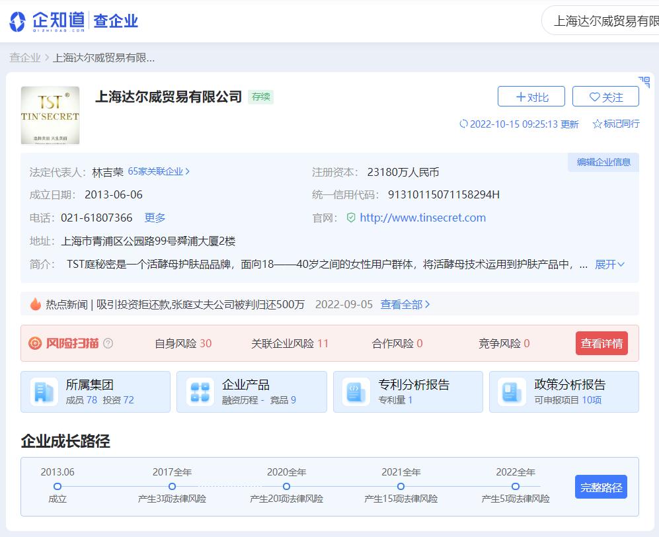Select the 2021全年 timeline marker
659x537 pixels.
401,487
